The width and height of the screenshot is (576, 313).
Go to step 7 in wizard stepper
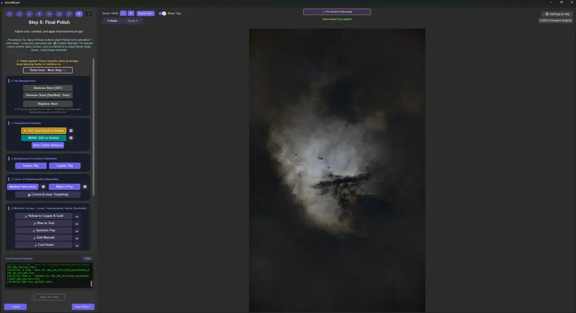[69, 14]
